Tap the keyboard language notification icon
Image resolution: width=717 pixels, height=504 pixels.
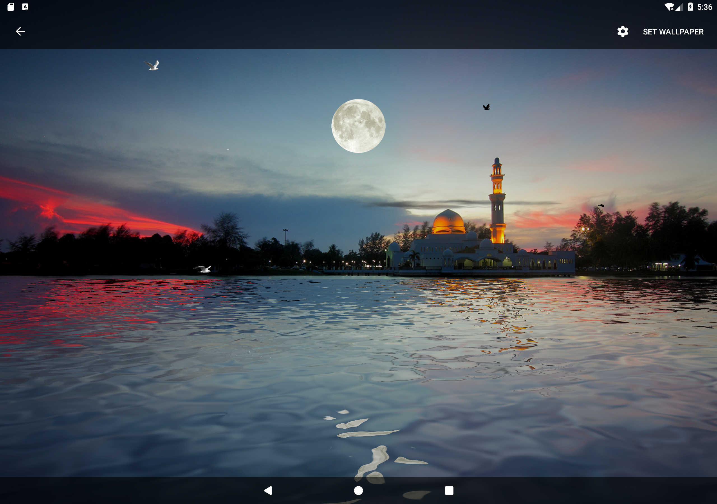click(x=25, y=7)
